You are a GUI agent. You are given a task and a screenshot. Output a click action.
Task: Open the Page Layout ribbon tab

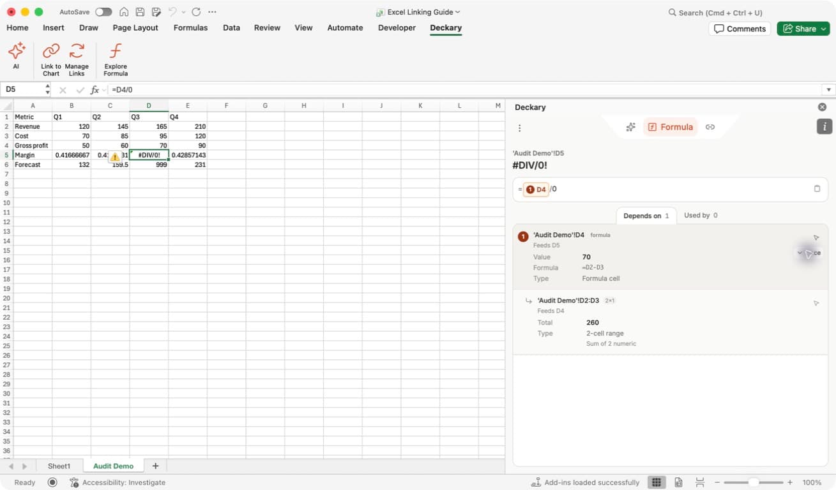tap(135, 27)
